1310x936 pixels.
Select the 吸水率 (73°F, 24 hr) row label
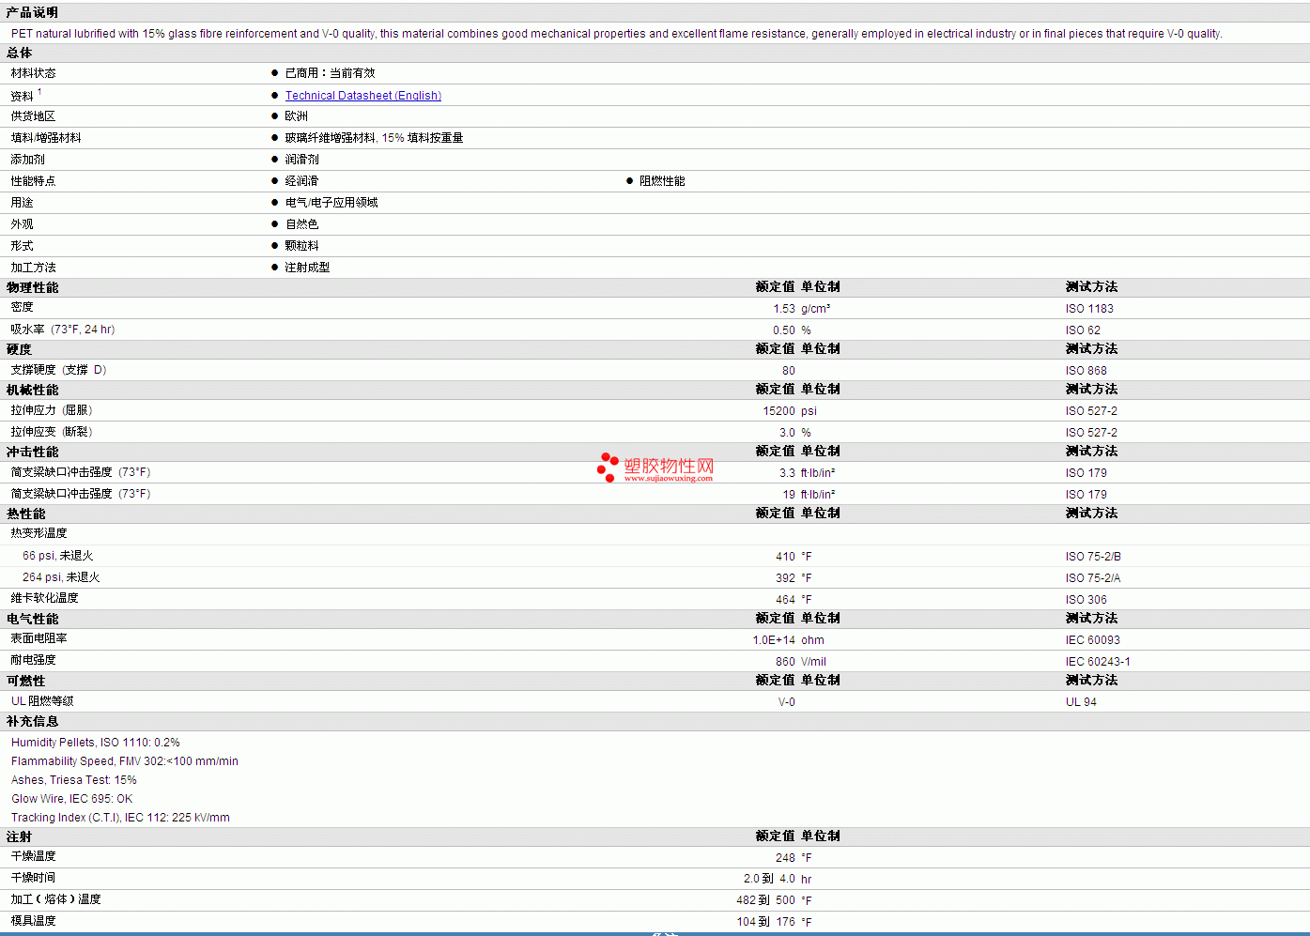[x=63, y=330]
